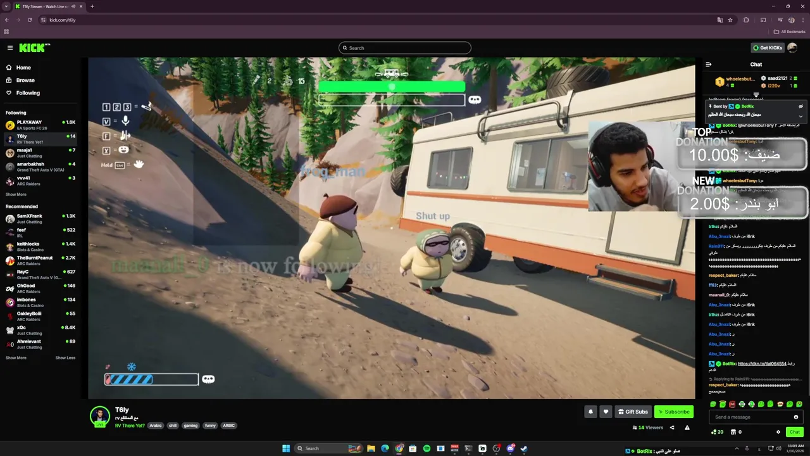
Task: Open Steam from taskbar
Action: [524, 448]
